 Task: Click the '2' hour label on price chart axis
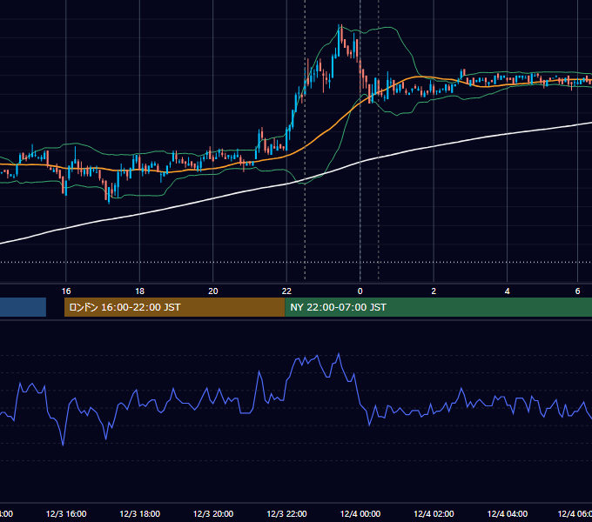point(434,291)
